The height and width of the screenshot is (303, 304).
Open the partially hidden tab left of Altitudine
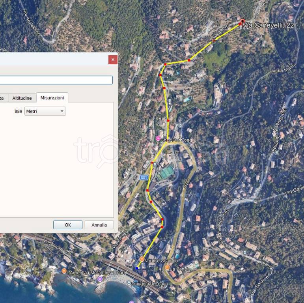[4, 98]
